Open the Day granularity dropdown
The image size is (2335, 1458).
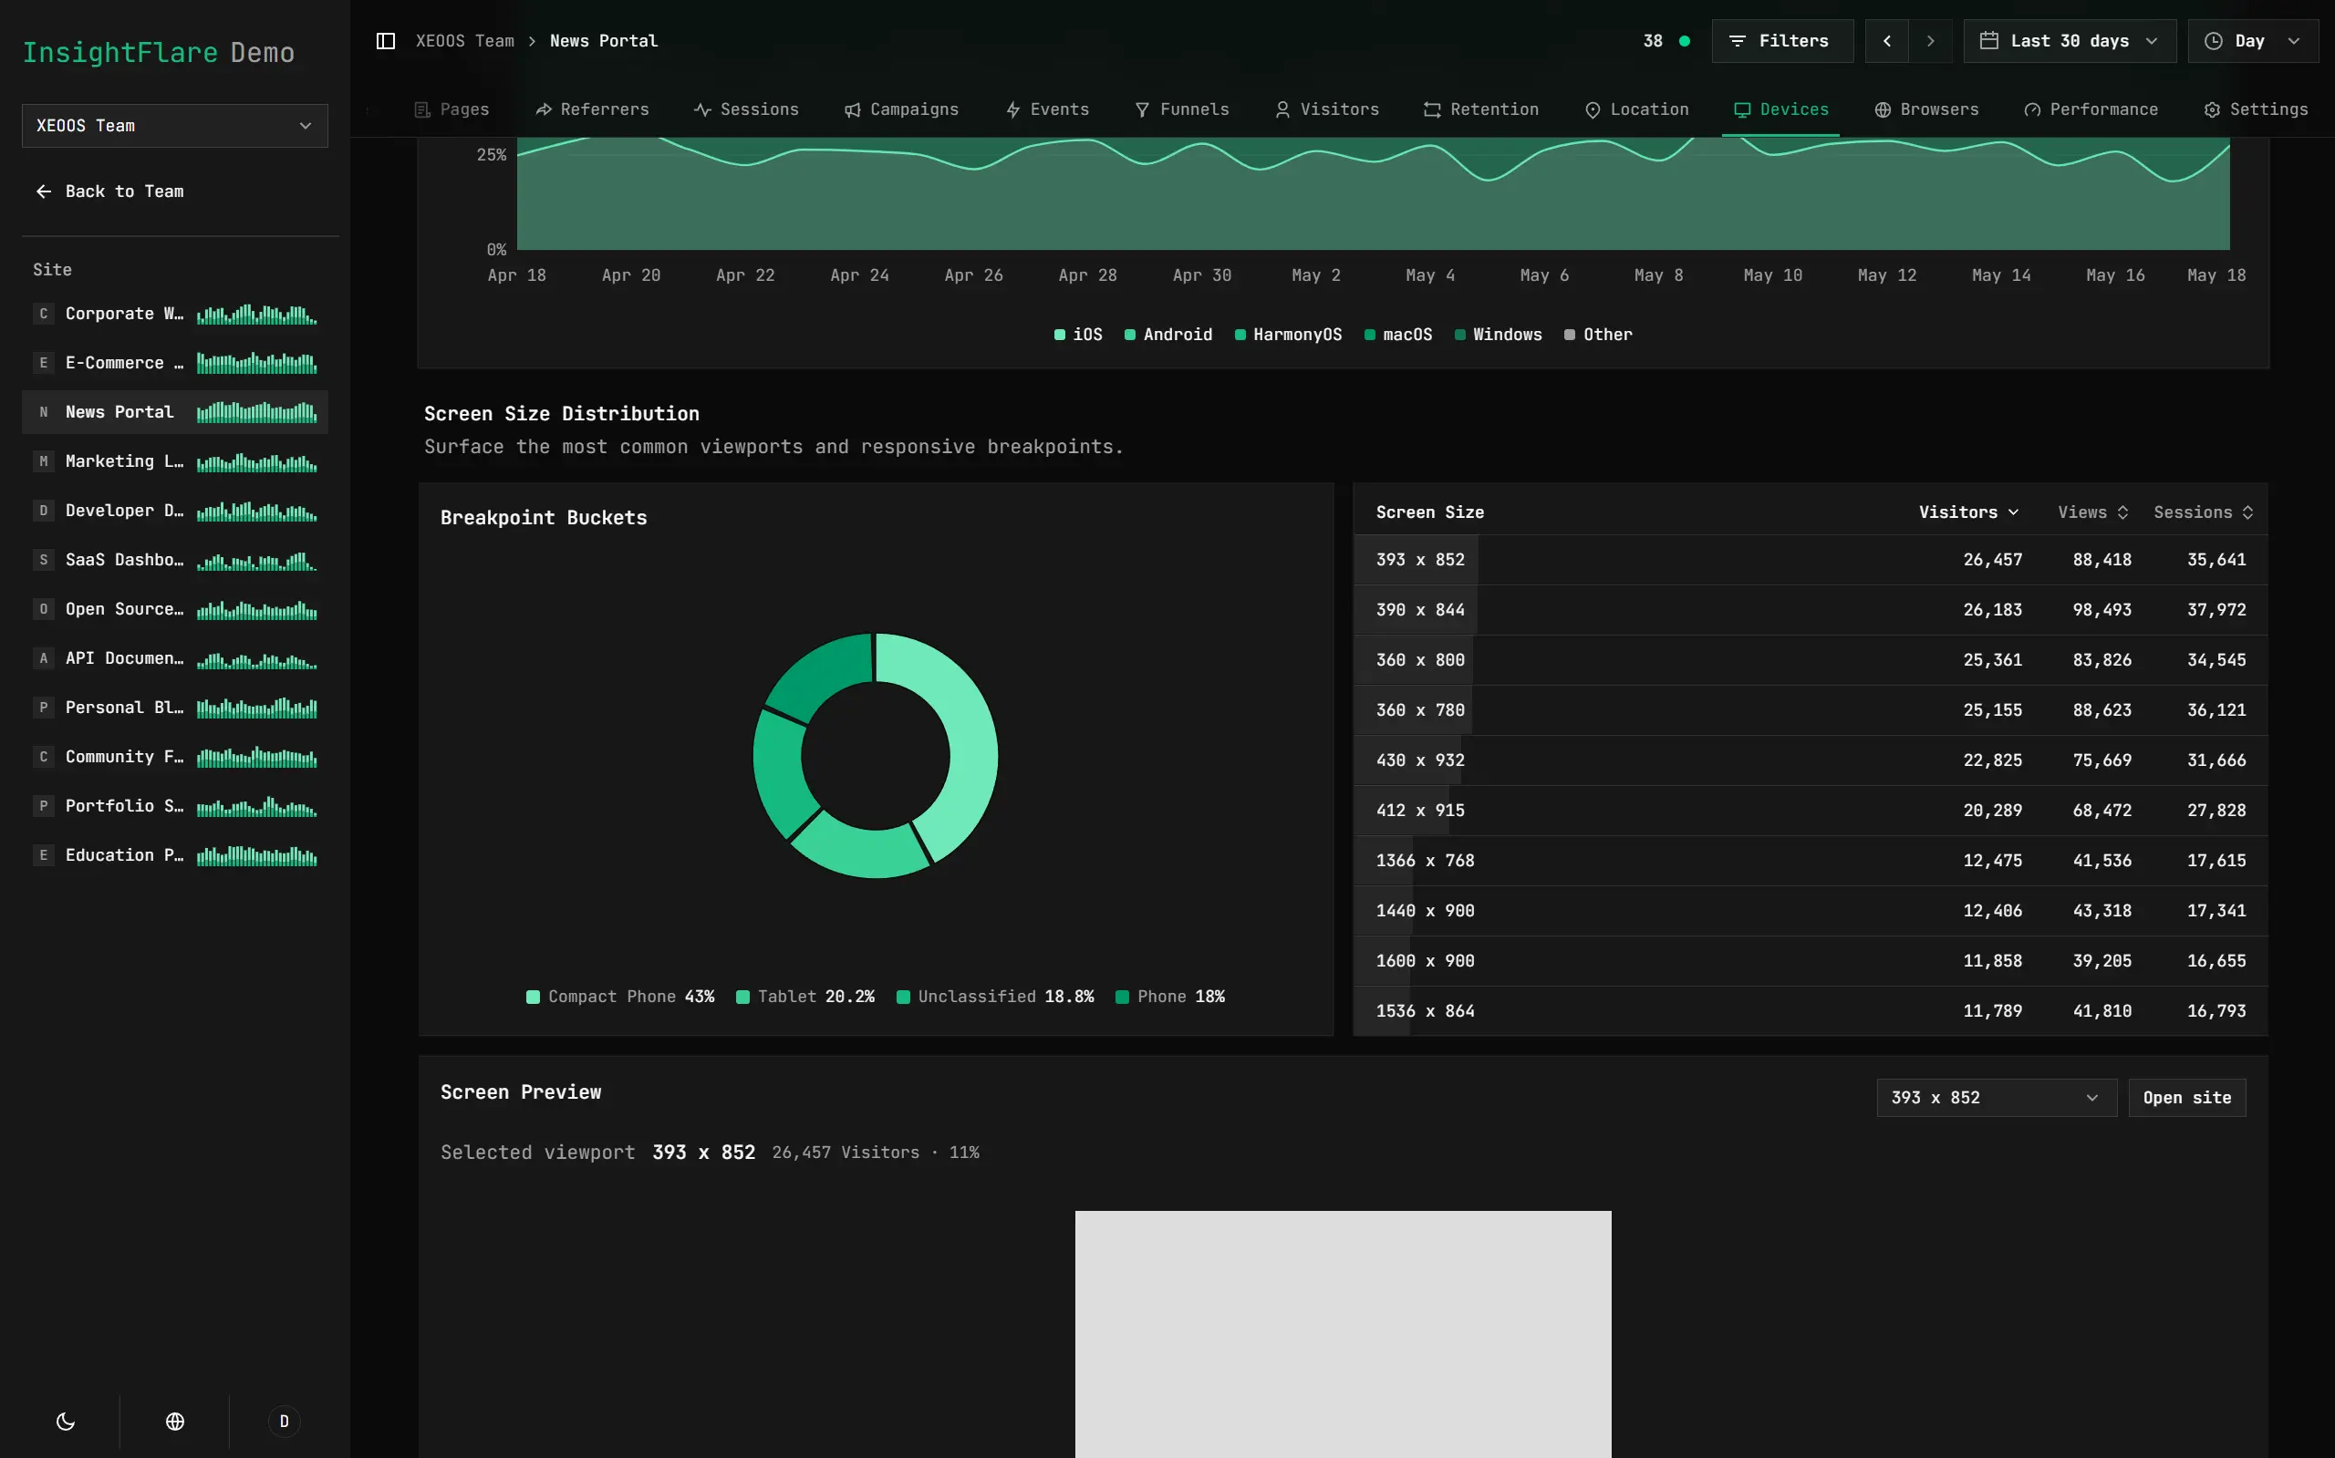point(2253,40)
